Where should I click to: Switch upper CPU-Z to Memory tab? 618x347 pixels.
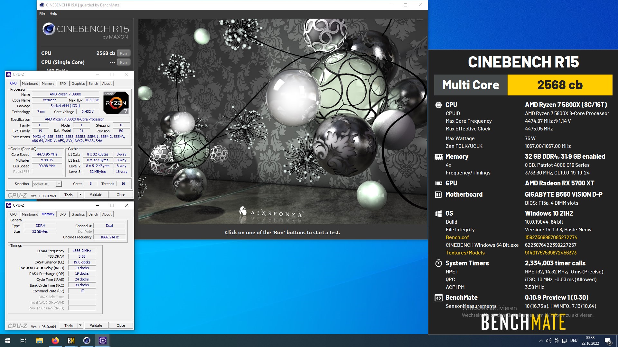(48, 84)
